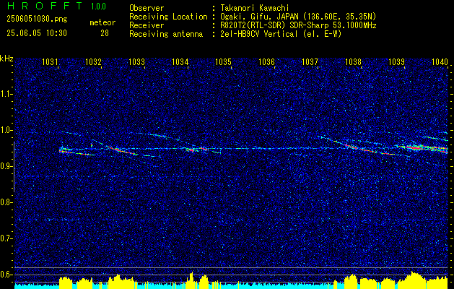Click the date 25.06.05 10:30
The width and height of the screenshot is (454, 289).
pyautogui.click(x=37, y=33)
